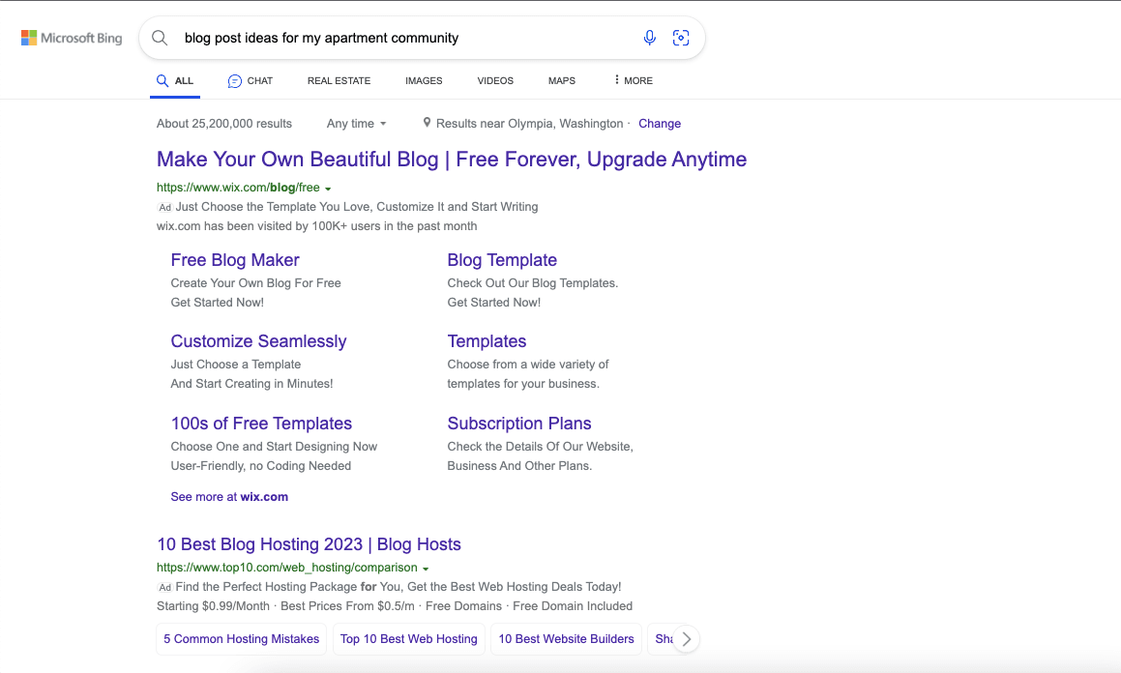The width and height of the screenshot is (1121, 673).
Task: Switch to the CHAT tab
Action: tap(251, 80)
